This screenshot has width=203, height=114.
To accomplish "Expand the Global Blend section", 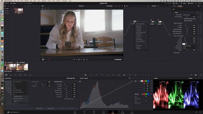I will tap(176, 53).
